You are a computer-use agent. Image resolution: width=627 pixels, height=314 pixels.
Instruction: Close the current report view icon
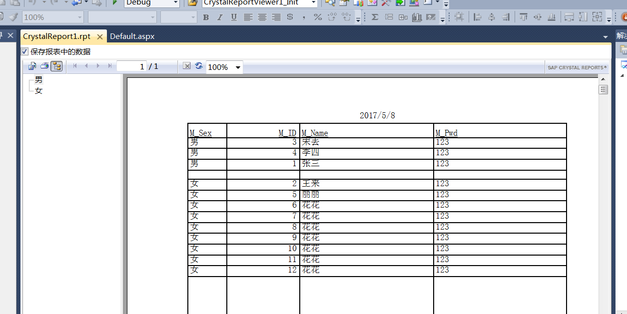187,66
